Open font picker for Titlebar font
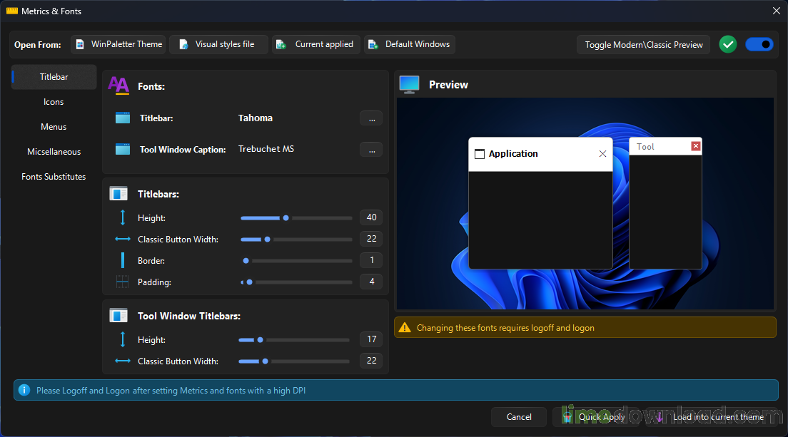Image resolution: width=788 pixels, height=437 pixels. click(x=371, y=118)
